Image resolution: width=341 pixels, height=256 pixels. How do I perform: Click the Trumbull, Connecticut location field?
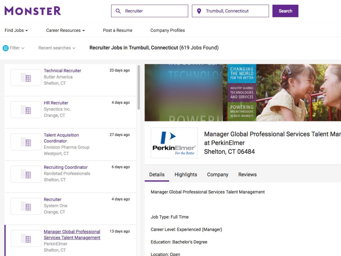[x=233, y=11]
